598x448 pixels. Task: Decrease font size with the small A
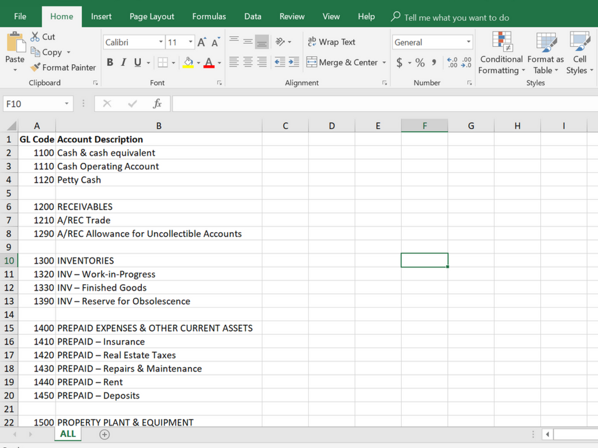coord(215,42)
